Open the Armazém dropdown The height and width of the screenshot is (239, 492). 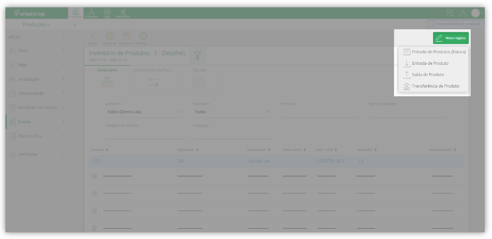point(145,112)
